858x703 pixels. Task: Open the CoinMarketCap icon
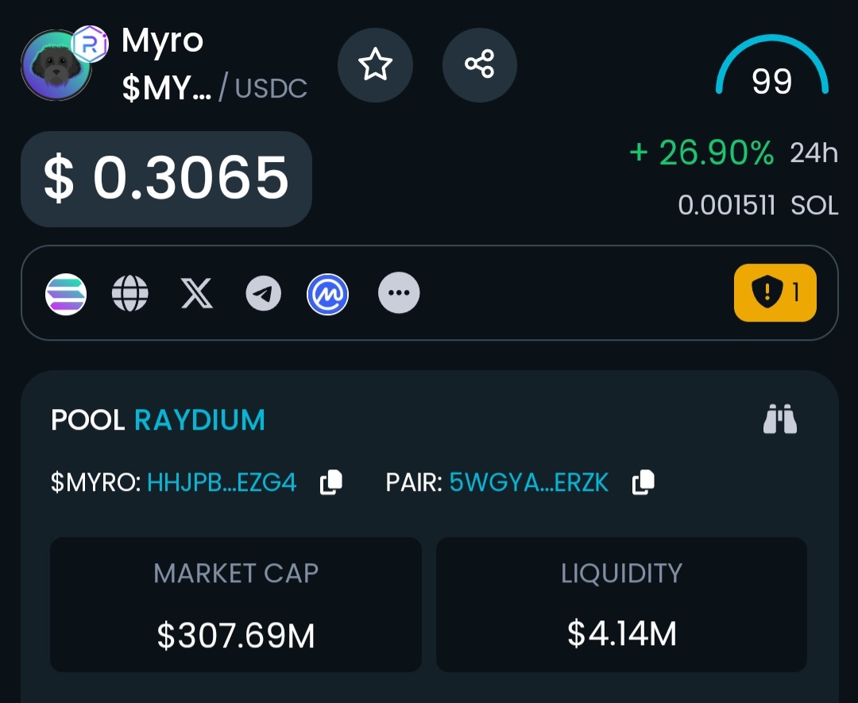[327, 295]
